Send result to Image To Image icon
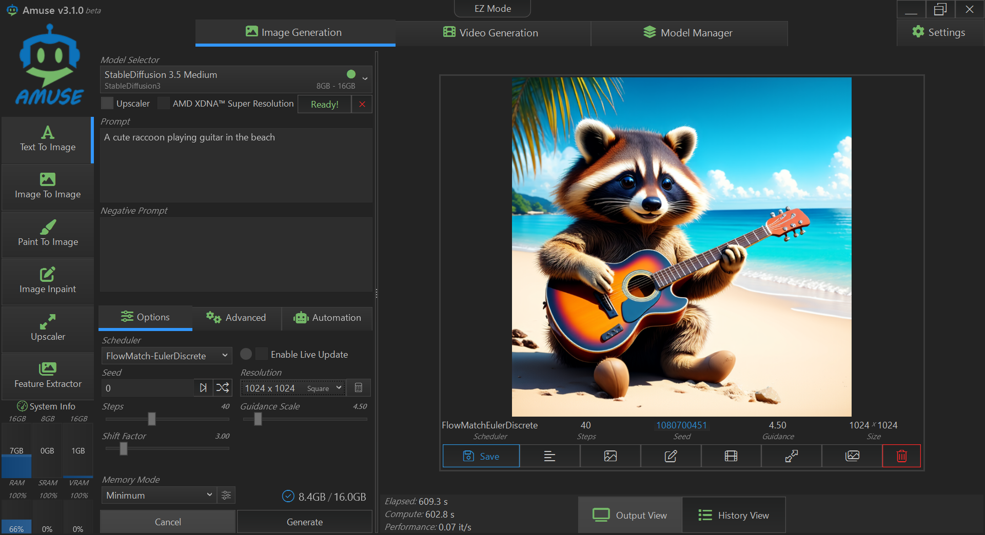This screenshot has width=985, height=535. (610, 456)
